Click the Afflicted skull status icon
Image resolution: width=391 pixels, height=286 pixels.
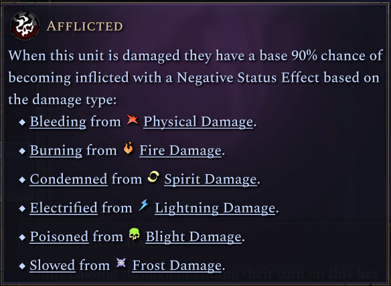tap(25, 25)
